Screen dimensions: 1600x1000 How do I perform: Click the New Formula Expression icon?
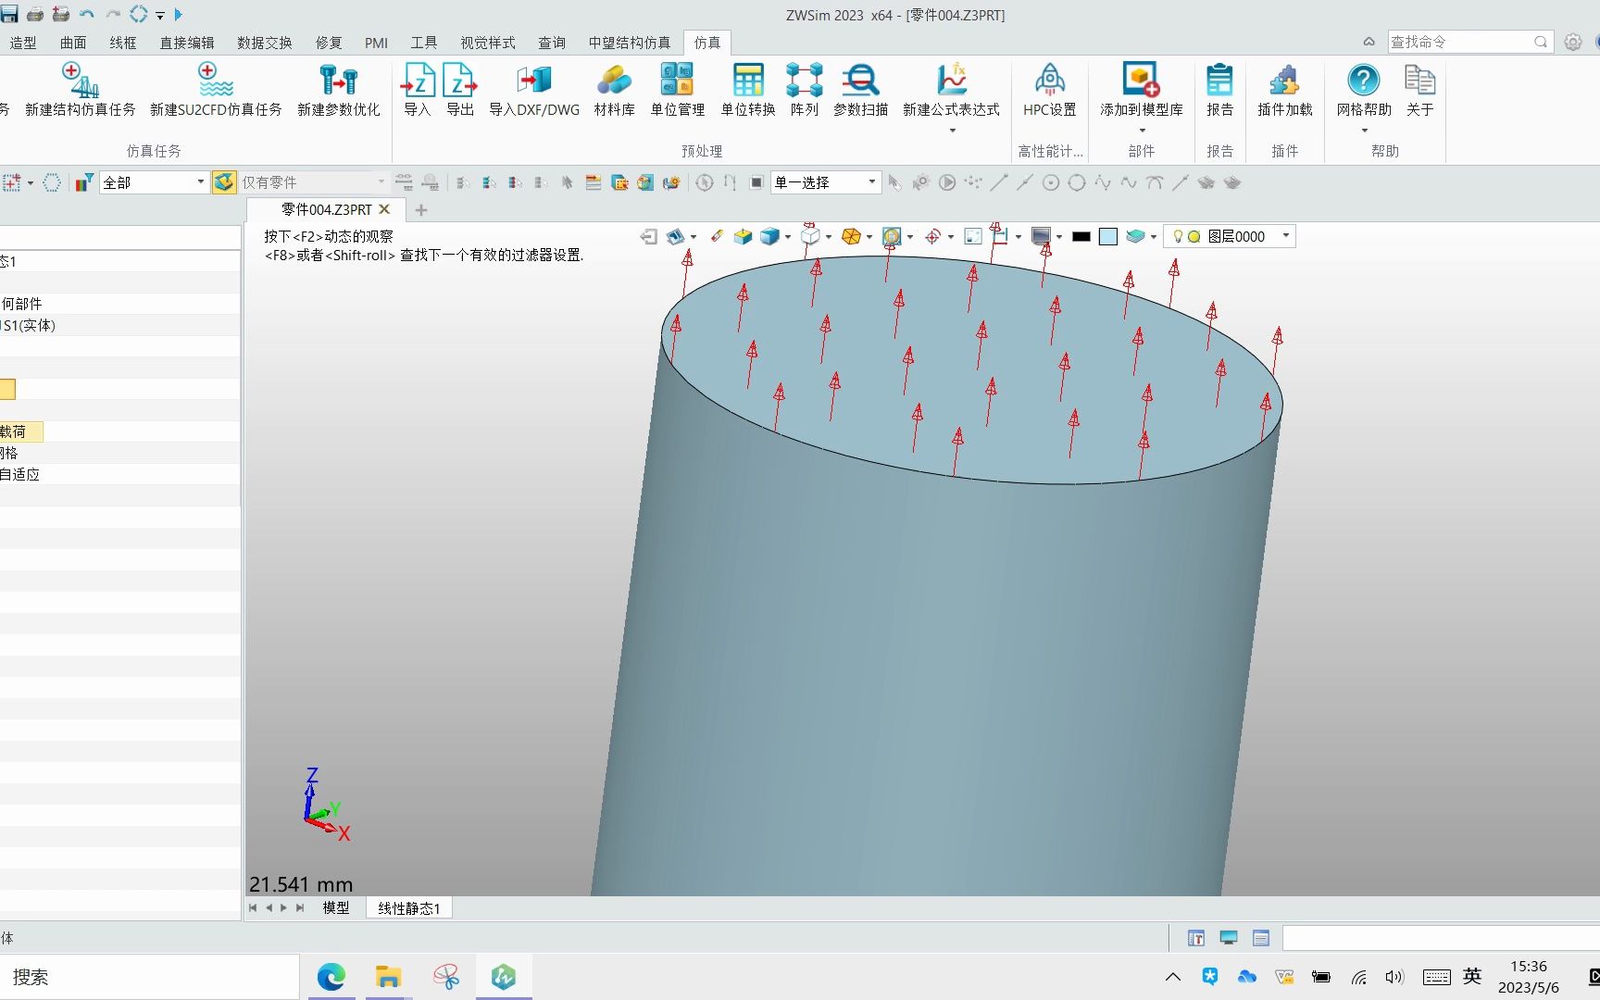coord(952,81)
